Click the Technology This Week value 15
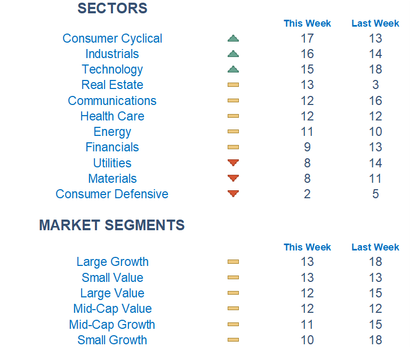The image size is (410, 348). [x=307, y=69]
